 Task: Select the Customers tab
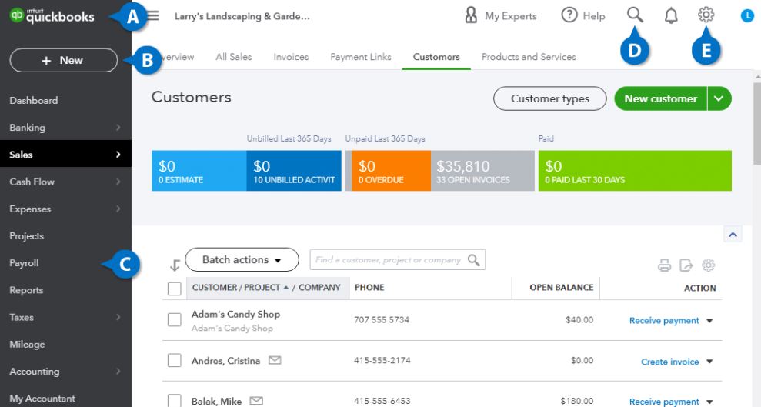(436, 57)
